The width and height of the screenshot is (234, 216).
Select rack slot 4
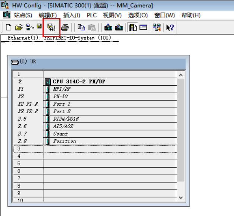point(95,156)
